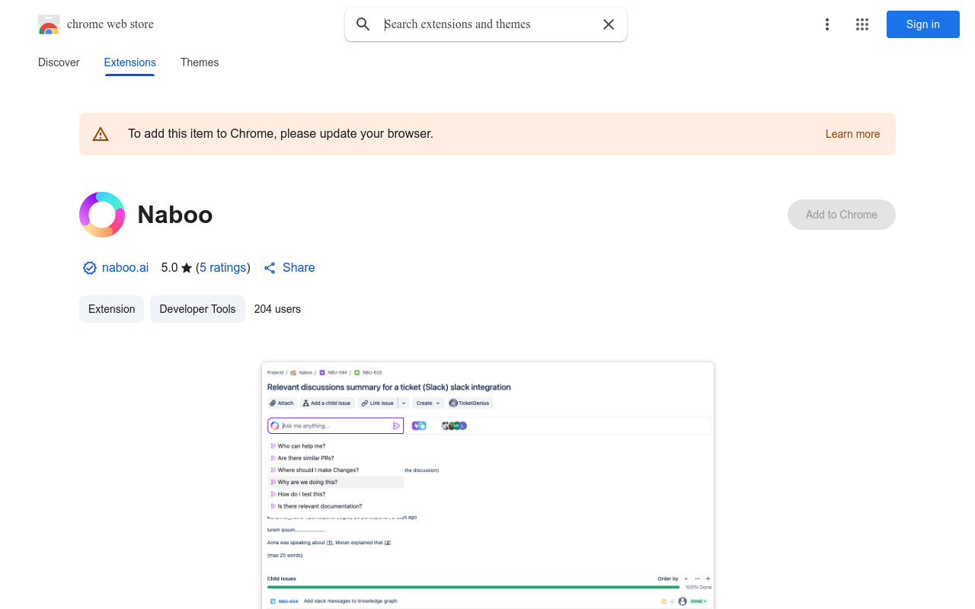Click the Sign in button
Viewport: 975px width, 609px height.
click(x=923, y=24)
